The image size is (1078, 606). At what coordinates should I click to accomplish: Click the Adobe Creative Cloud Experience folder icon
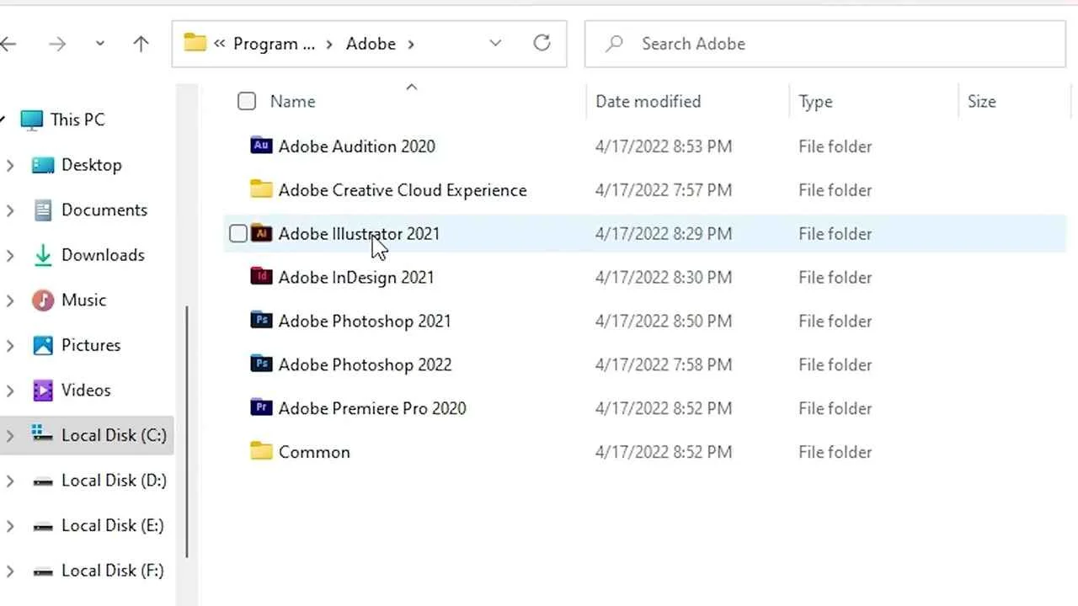click(x=261, y=189)
